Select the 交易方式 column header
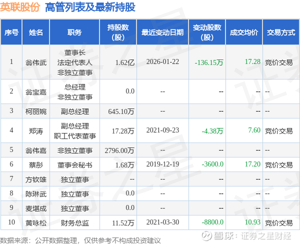The width and height of the screenshot is (300, 245). (x=281, y=32)
